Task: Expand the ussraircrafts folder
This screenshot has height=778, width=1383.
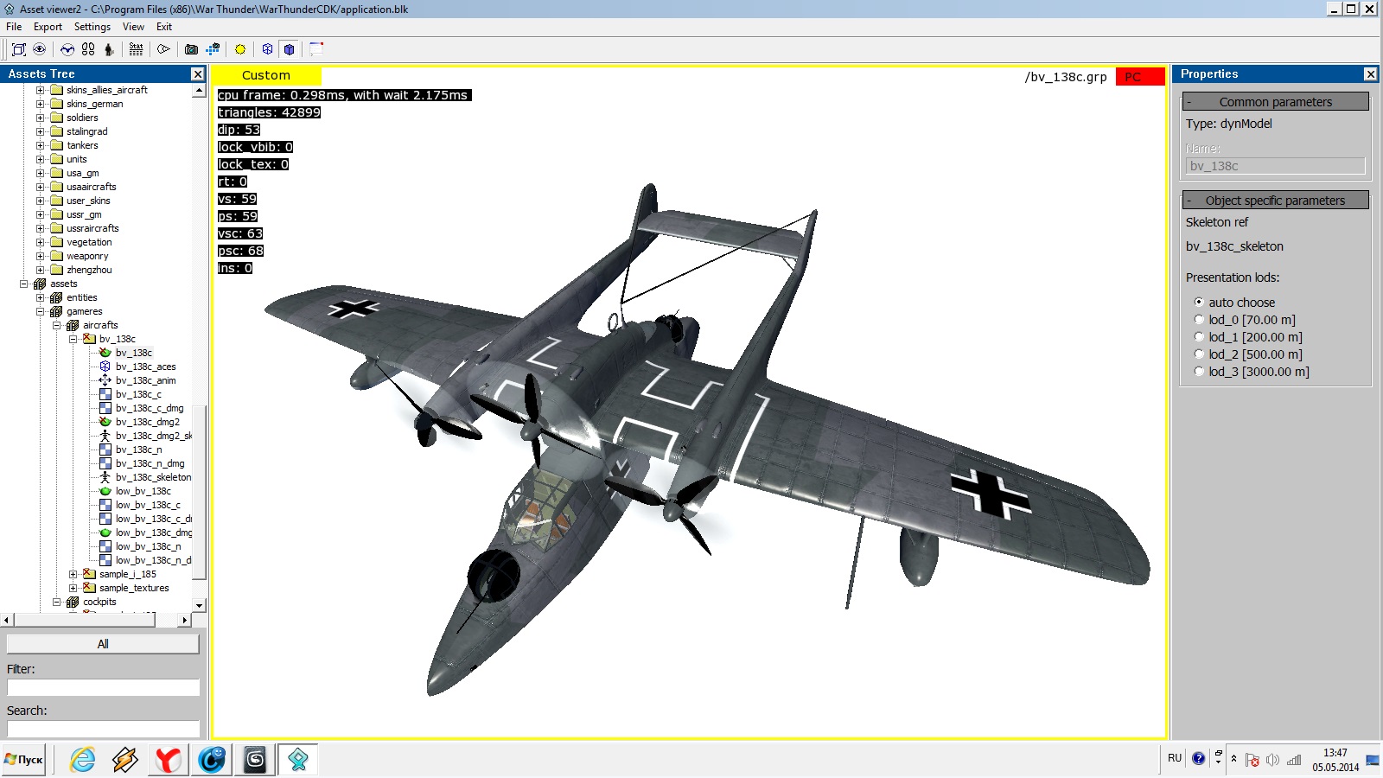Action: pyautogui.click(x=40, y=228)
